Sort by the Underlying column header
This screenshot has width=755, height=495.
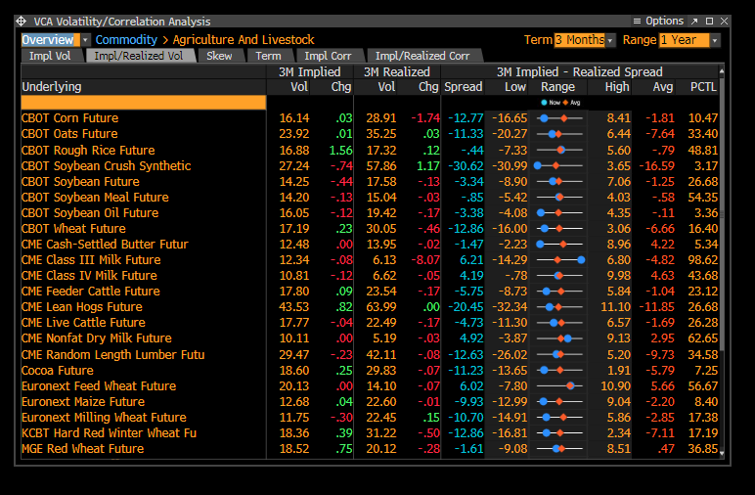pos(52,87)
